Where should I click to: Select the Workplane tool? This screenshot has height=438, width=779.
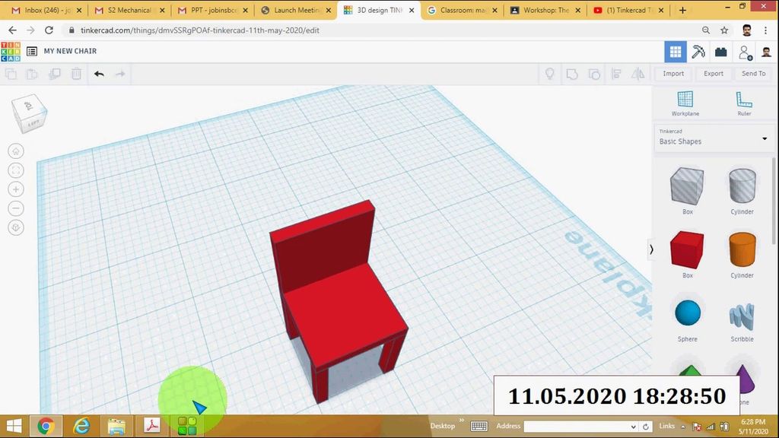tap(685, 103)
